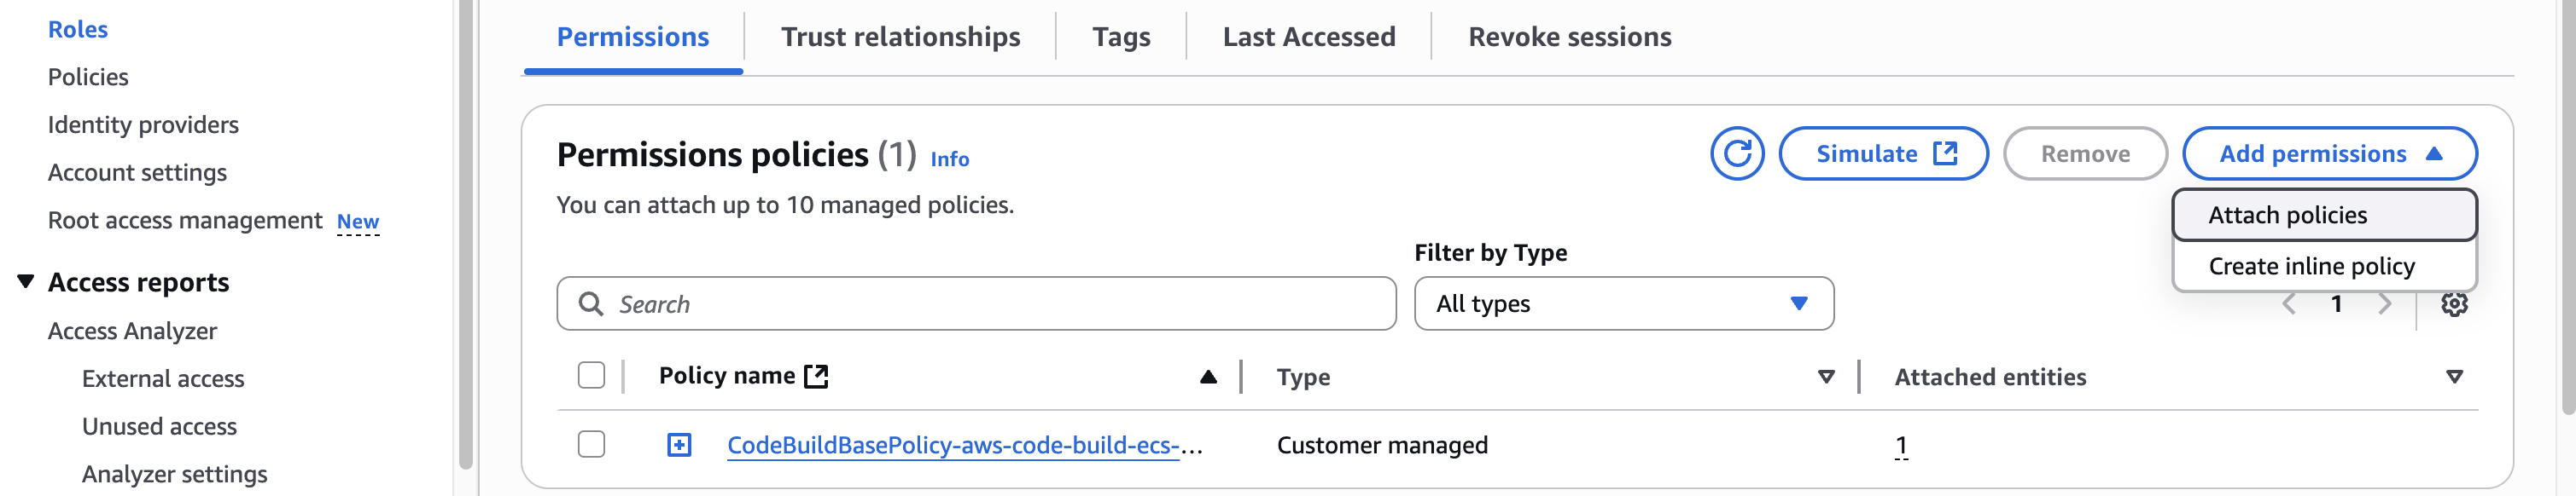Expand the CodeBuildBasePolicy row plus icon
The image size is (2576, 496).
click(679, 445)
